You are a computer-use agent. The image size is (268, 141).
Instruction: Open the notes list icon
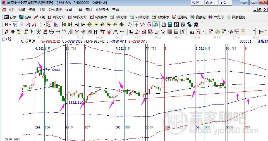[x=176, y=25]
